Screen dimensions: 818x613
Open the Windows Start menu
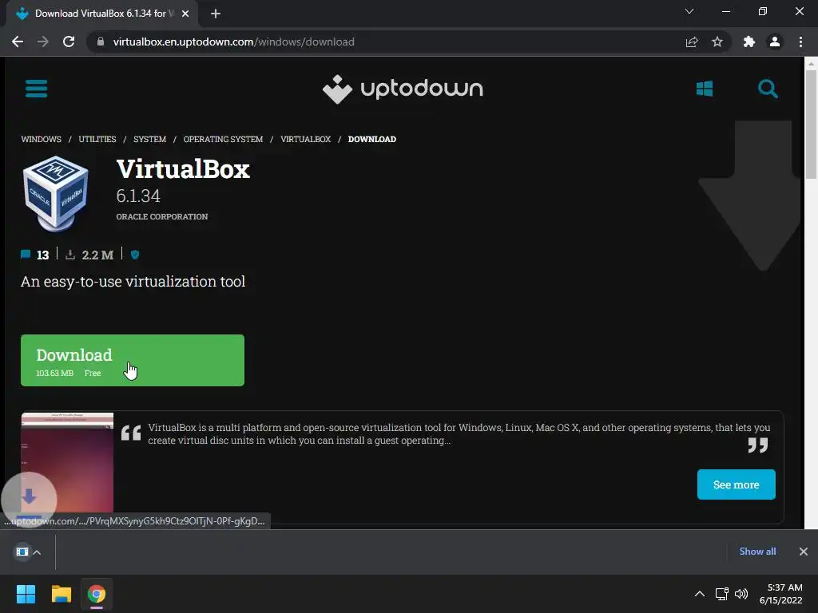26,594
